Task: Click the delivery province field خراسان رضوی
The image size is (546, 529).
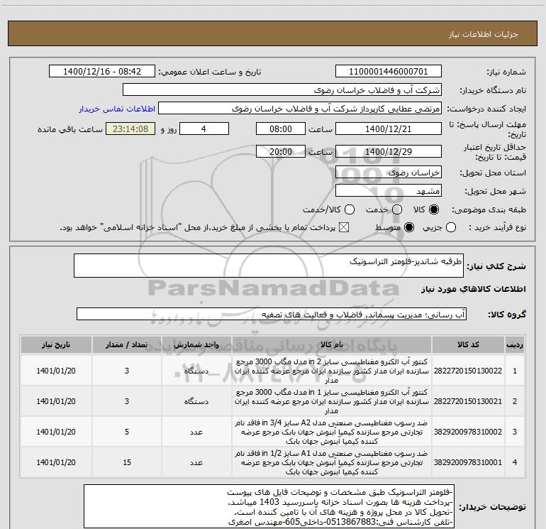Action: coord(389,172)
